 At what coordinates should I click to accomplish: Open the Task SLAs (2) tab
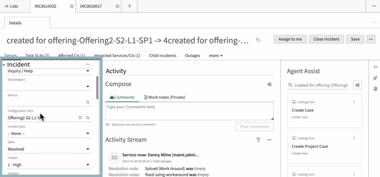pyautogui.click(x=37, y=56)
